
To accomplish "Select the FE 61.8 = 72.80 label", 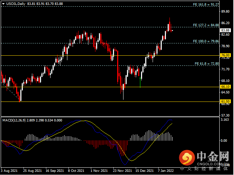I will click(x=207, y=64).
